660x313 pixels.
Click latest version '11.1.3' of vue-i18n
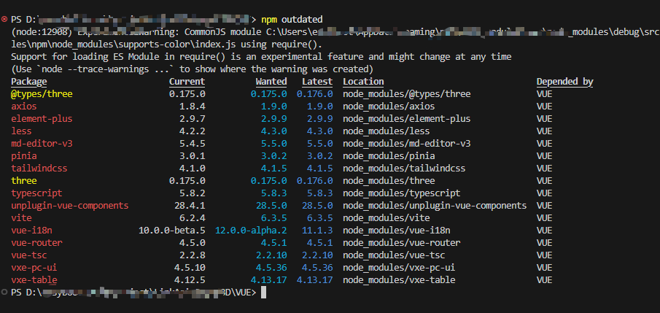point(317,231)
